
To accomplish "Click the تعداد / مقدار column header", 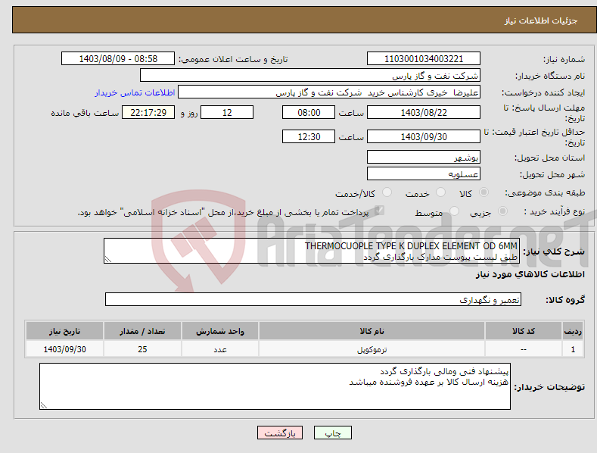I will click(142, 331).
